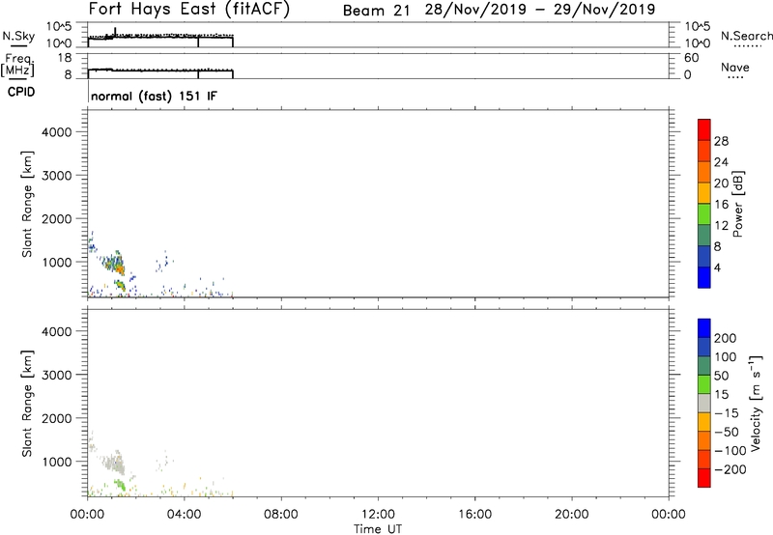Viewport: 773px width, 535px height.
Task: Click the bright blue bottom segment of Power colorbar
Action: 704,277
